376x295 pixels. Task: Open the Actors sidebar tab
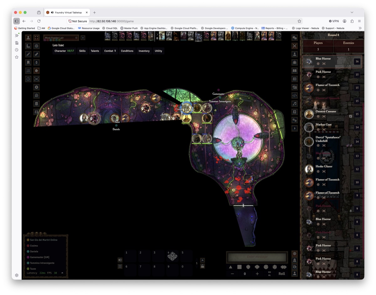pyautogui.click(x=295, y=54)
